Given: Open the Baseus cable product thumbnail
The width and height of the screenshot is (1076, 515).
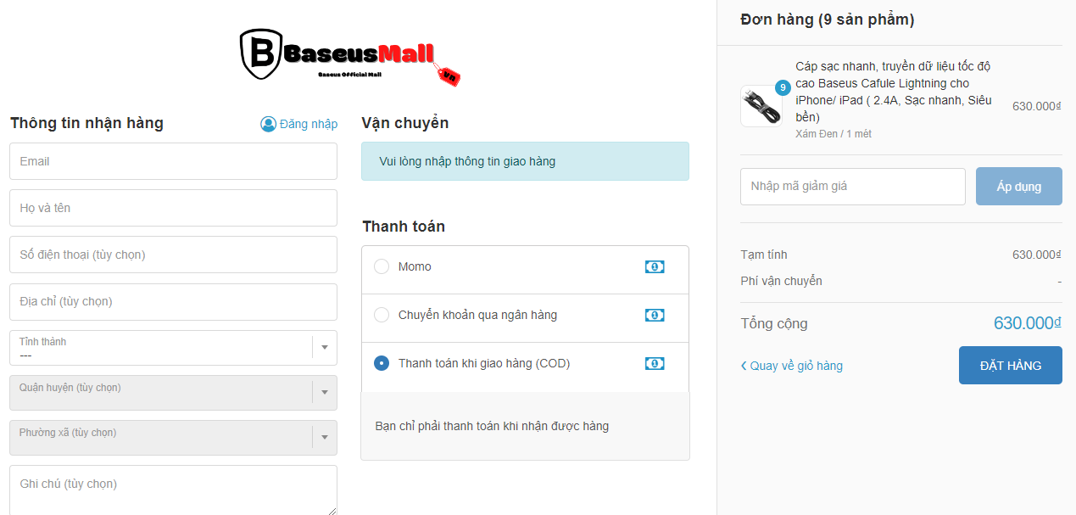Looking at the screenshot, I should coord(760,107).
